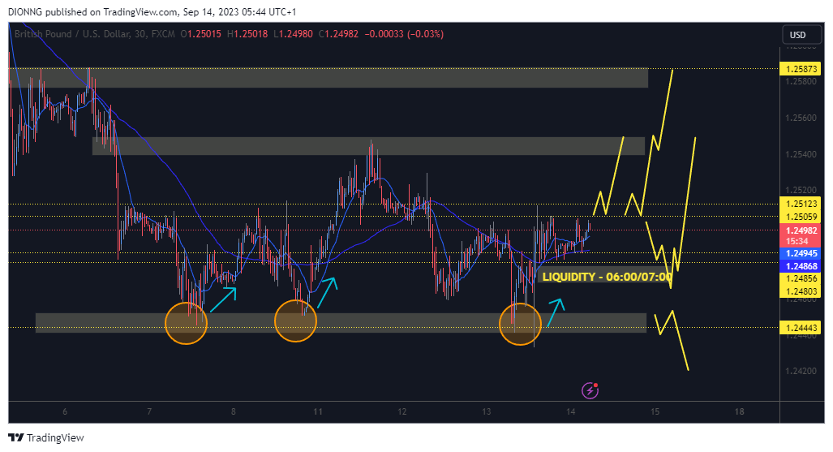Select the LIQUIDITY - 06:00/07:00 text label
Viewport: 833px width, 452px height.
(x=607, y=277)
